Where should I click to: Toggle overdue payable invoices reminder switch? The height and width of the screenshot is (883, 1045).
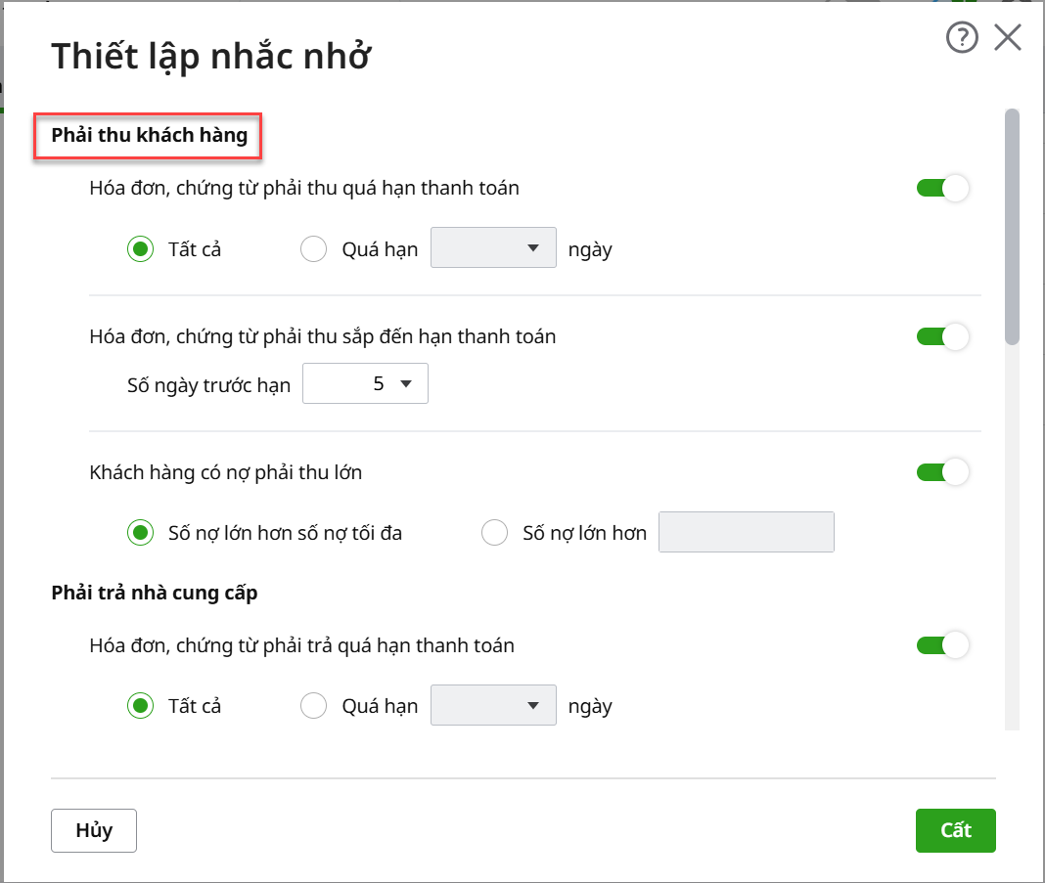942,645
